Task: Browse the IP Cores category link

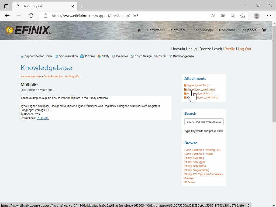Action: click(189, 182)
